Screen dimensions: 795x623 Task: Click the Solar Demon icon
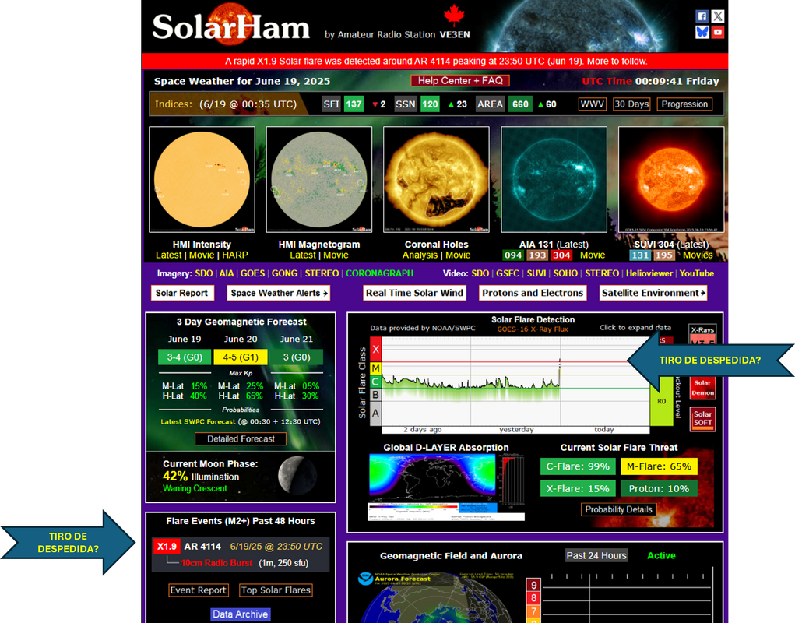coord(702,387)
